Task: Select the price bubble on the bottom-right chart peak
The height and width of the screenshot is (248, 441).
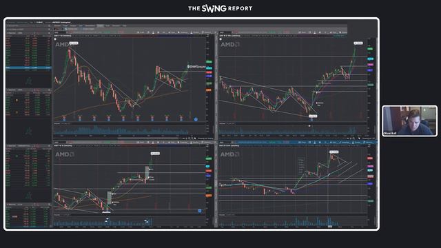Action: [x=334, y=152]
